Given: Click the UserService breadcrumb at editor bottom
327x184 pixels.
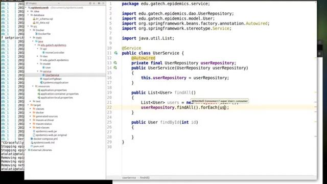Looking at the screenshot, I should (x=129, y=178).
